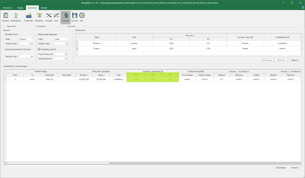Toggle the Overview button in the ribbon
The width and height of the screenshot is (305, 178).
(65, 17)
